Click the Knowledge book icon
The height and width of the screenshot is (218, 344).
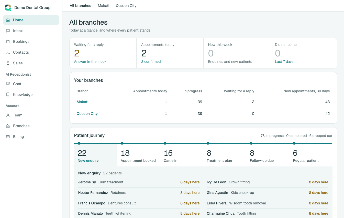[x=8, y=95]
